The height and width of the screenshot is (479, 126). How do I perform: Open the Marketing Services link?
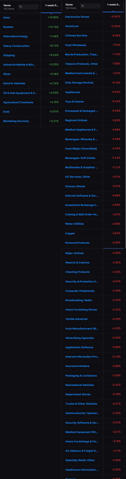pos(16,121)
